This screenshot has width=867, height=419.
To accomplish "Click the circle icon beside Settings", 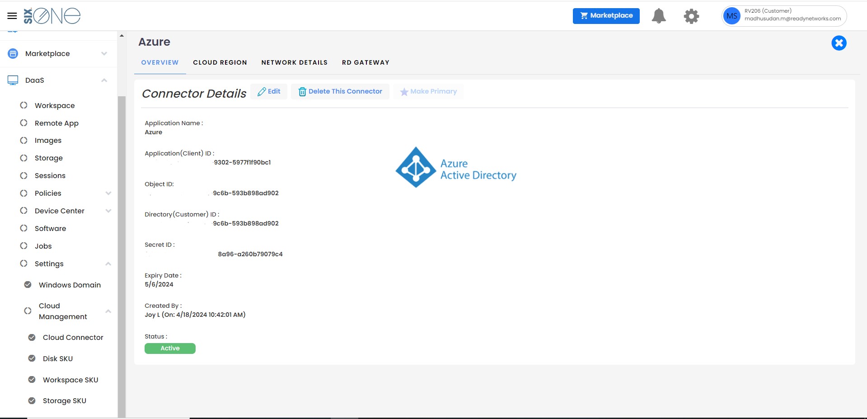I will 24,264.
